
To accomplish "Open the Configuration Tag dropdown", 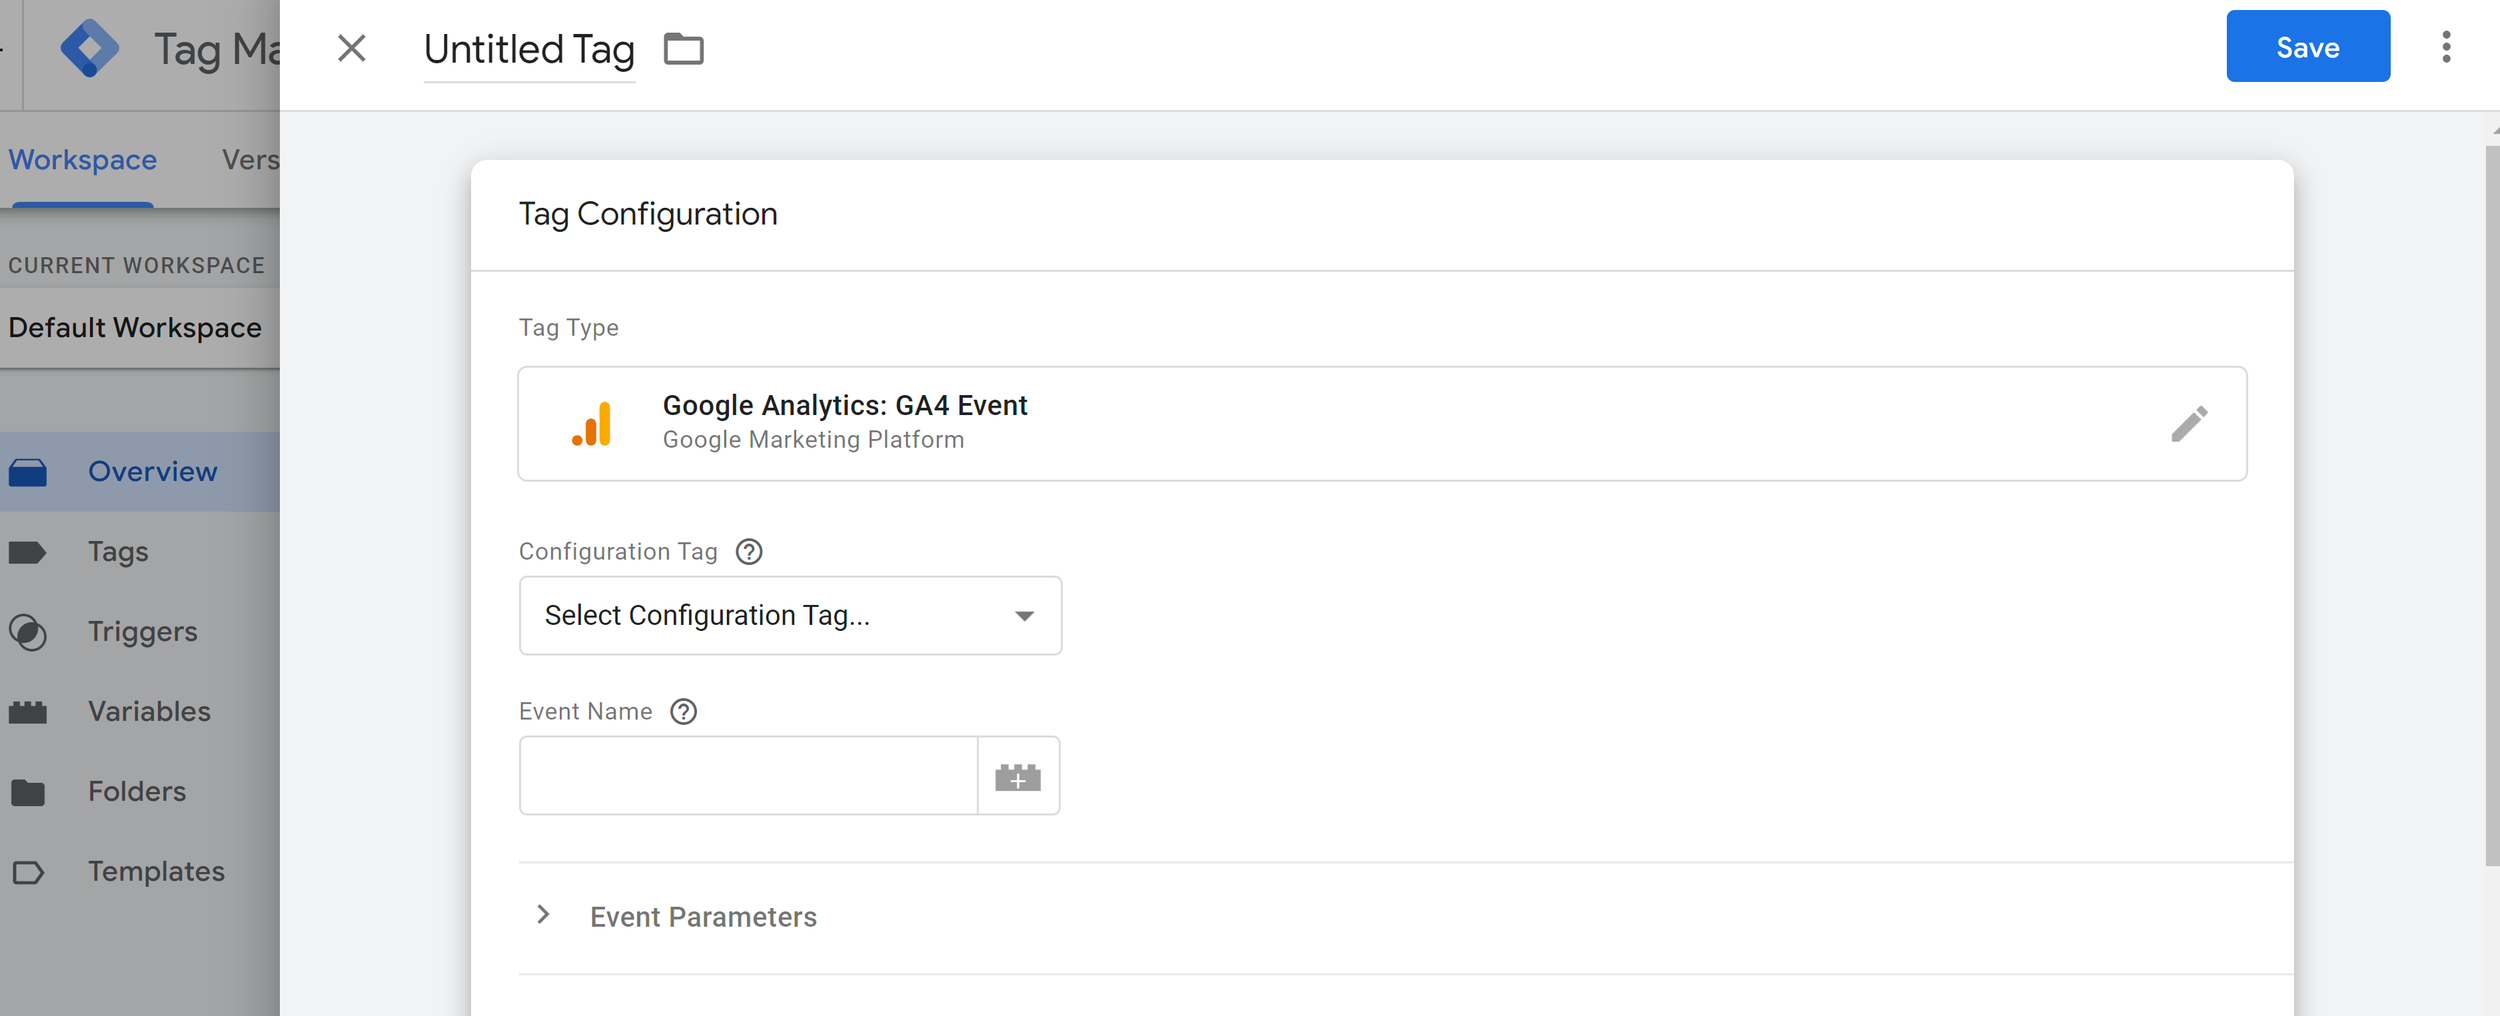I will 791,614.
